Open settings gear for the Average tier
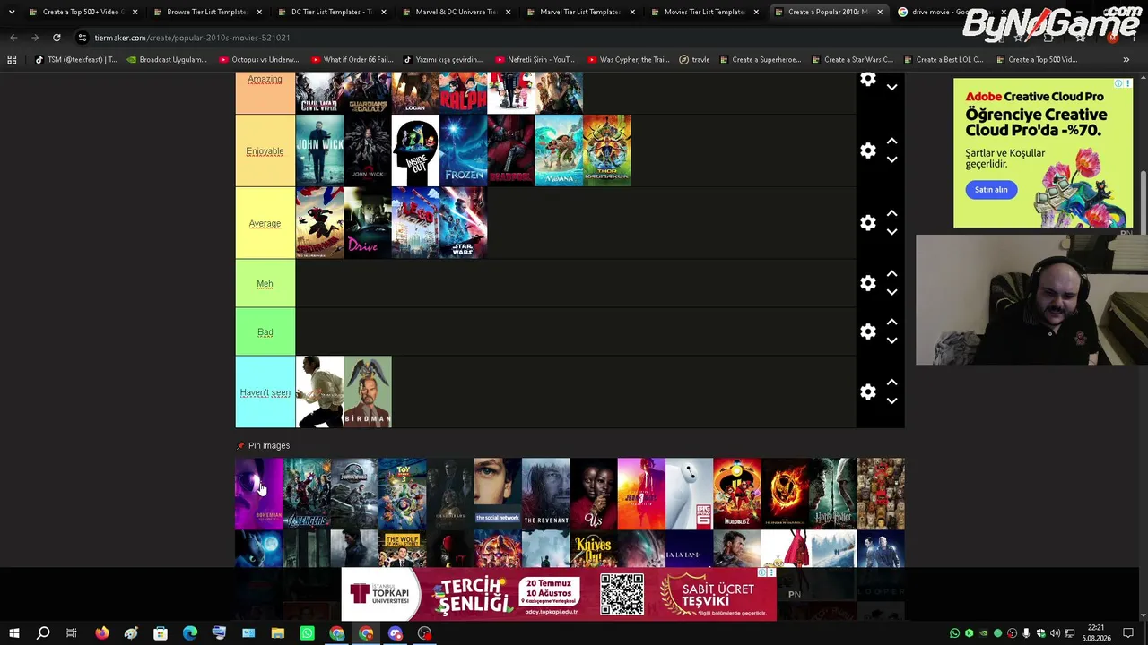Screen dimensions: 1148x645 (x=867, y=223)
